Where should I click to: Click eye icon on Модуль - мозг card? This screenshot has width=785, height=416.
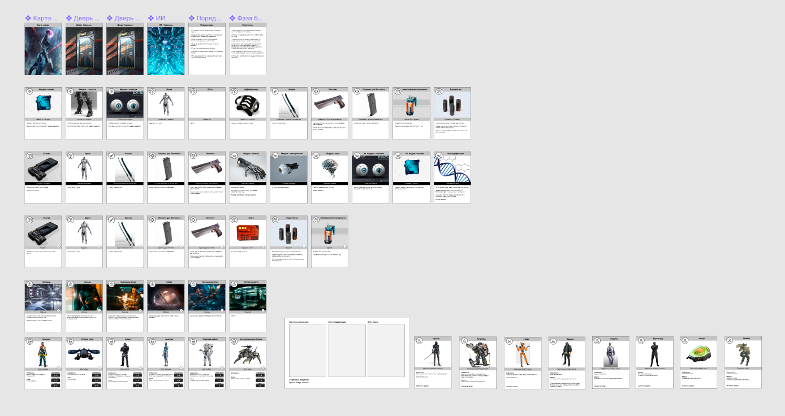[x=315, y=154]
